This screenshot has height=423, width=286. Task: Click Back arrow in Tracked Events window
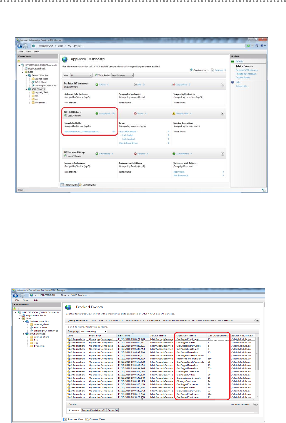[x=16, y=295]
